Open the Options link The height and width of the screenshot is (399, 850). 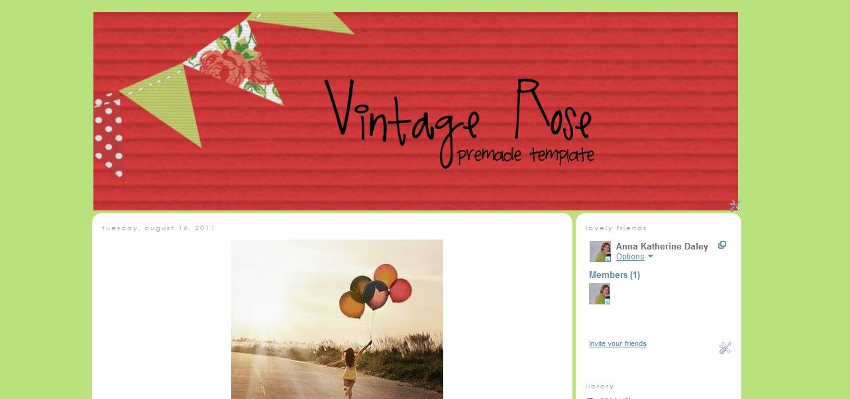tap(630, 257)
